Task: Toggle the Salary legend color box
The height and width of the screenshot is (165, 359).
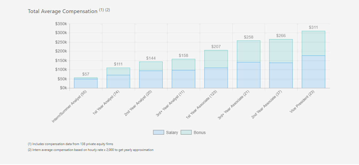Action: point(158,132)
